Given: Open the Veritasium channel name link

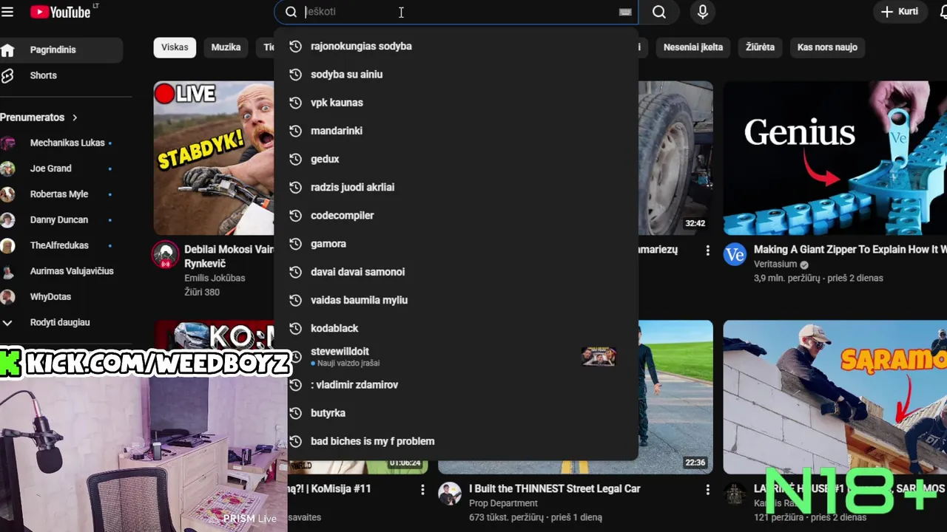Looking at the screenshot, I should (x=775, y=265).
